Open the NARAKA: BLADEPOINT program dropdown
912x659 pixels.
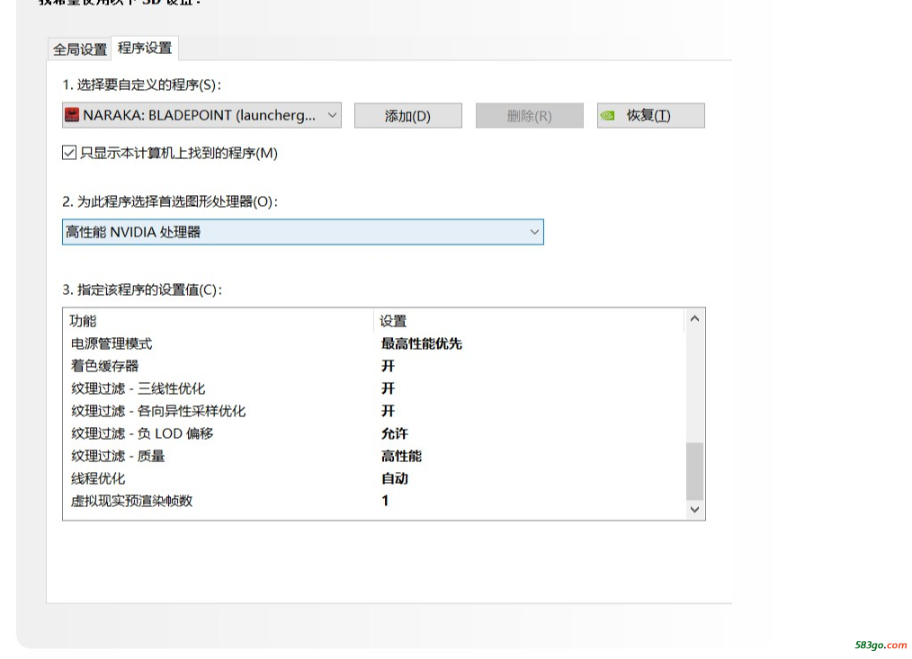tap(201, 115)
